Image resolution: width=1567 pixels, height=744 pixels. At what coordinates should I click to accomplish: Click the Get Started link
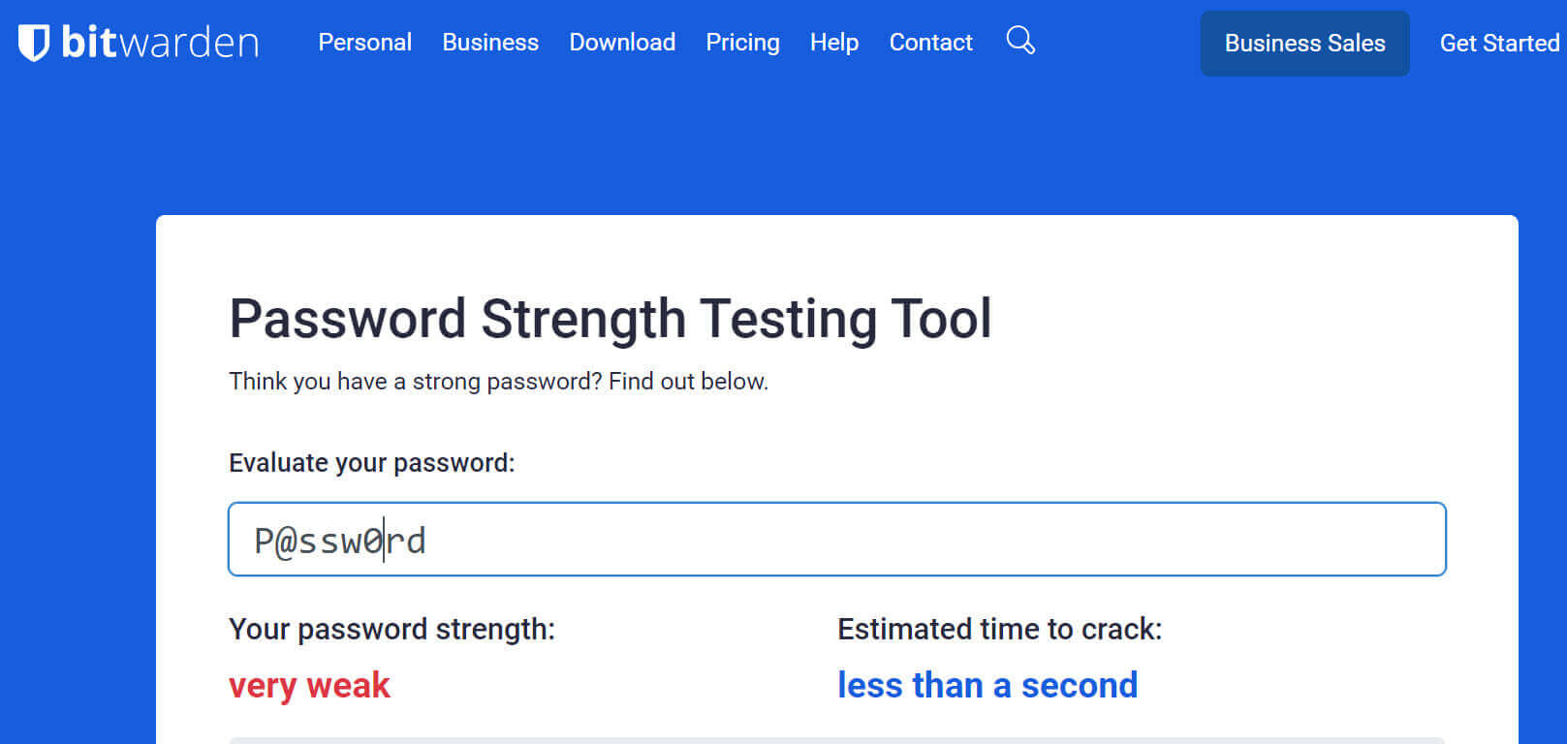pos(1500,44)
